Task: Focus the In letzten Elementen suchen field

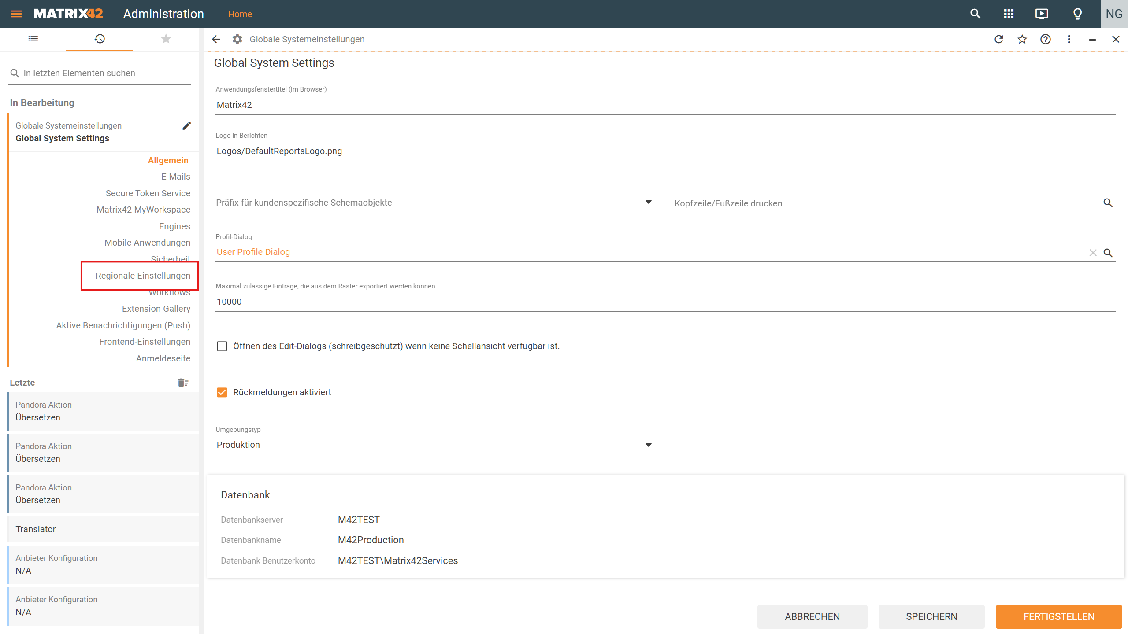Action: (100, 73)
